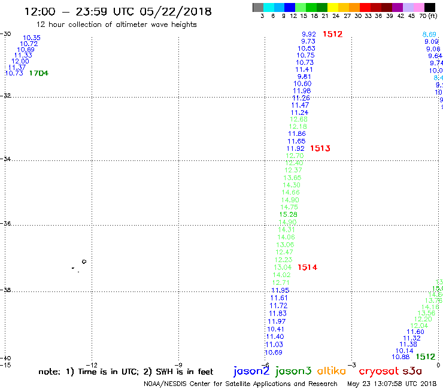Image resolution: width=443 pixels, height=389 pixels.
Task: Click the -36 latitude axis label
Action: tap(5, 223)
